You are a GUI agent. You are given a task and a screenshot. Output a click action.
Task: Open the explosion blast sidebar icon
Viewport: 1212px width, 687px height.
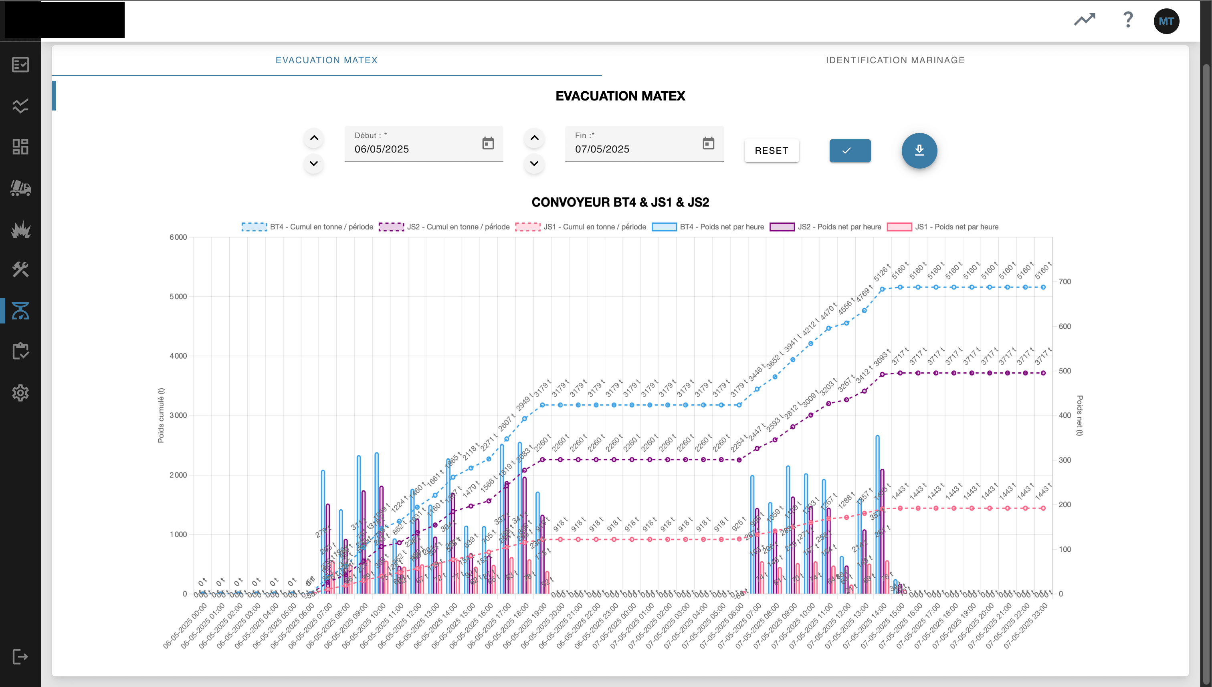[20, 229]
